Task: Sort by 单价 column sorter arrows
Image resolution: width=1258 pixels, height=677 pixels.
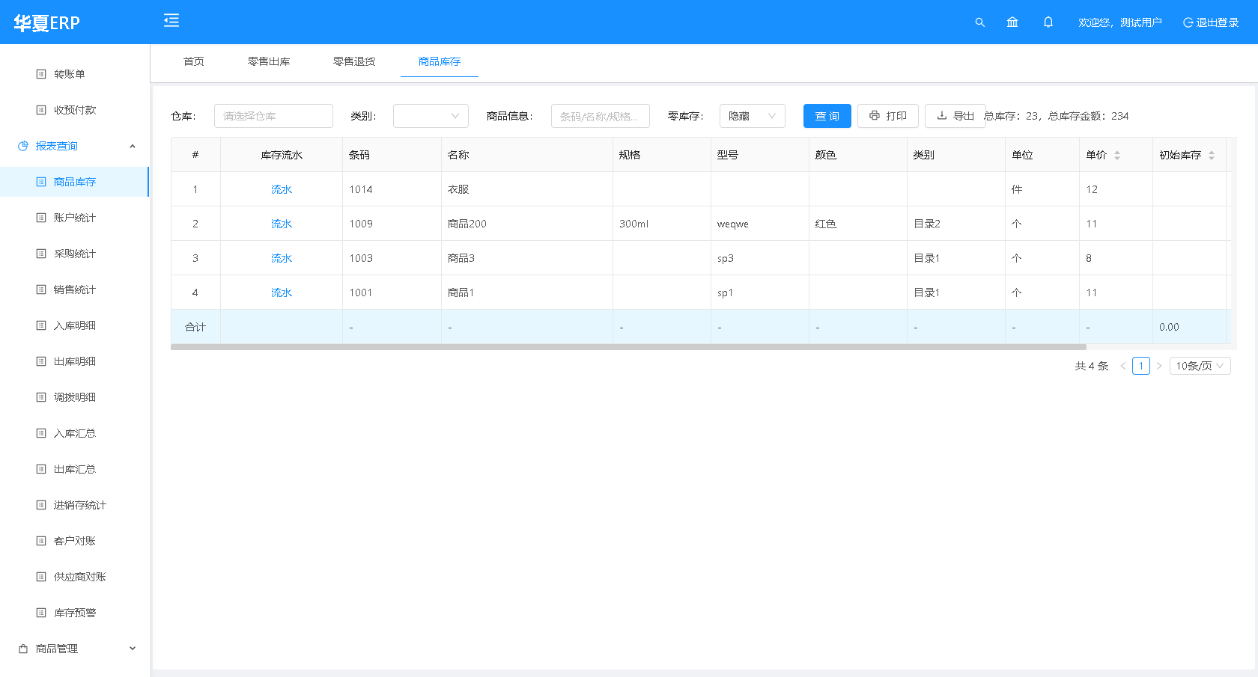Action: (1117, 156)
